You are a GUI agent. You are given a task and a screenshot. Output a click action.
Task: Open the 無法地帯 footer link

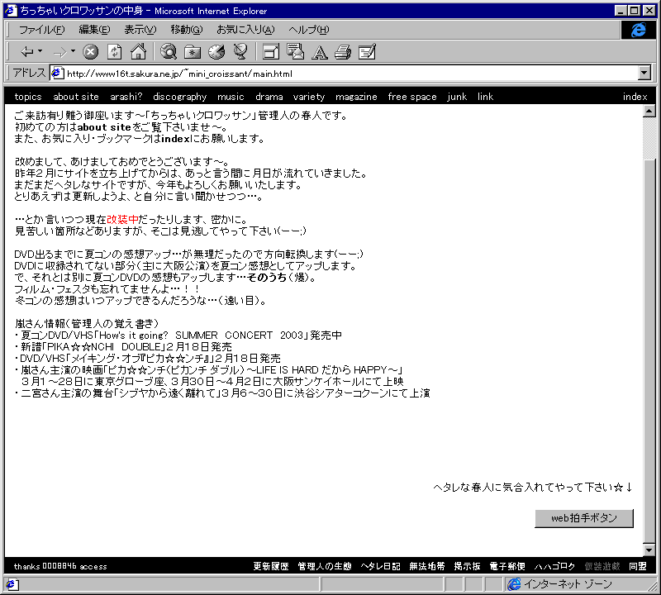click(427, 566)
